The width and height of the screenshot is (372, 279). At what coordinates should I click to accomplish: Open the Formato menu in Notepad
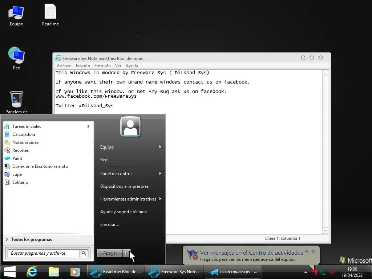tap(102, 66)
